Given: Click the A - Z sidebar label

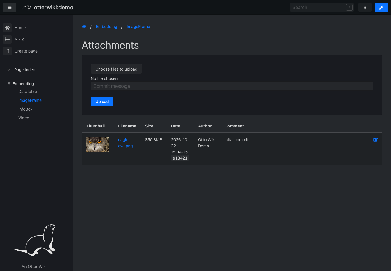Looking at the screenshot, I should coord(19,39).
